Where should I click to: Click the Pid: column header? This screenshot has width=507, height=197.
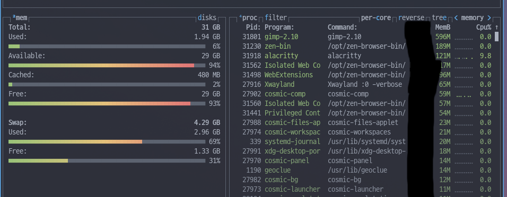click(253, 28)
